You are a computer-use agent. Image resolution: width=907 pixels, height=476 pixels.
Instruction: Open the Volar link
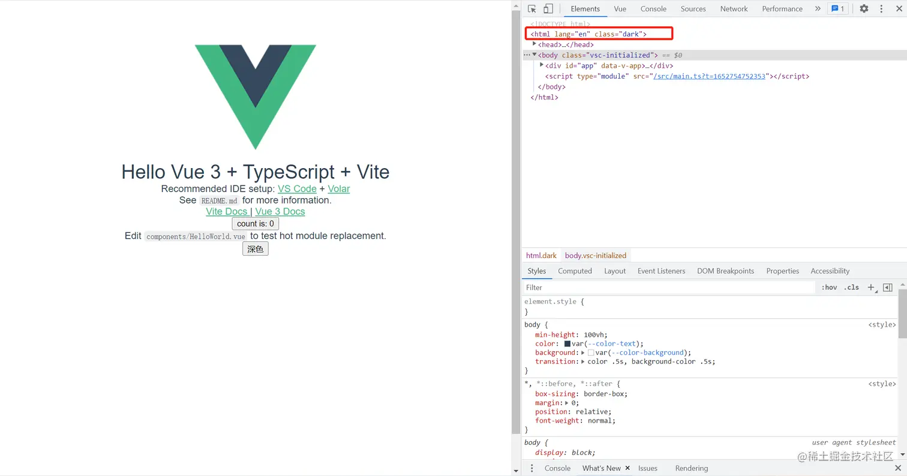coord(339,188)
